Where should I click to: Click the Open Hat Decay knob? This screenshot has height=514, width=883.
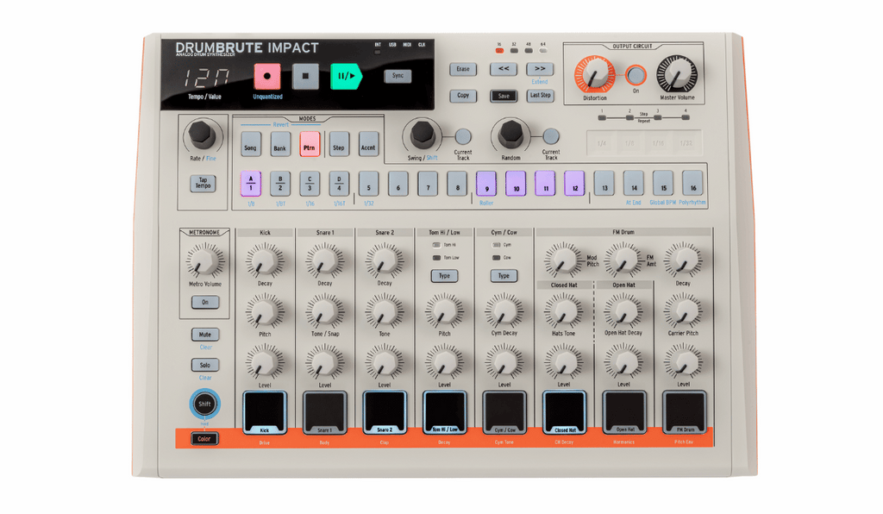pyautogui.click(x=623, y=311)
